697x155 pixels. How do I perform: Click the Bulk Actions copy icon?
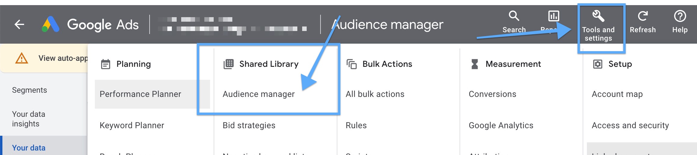pos(352,64)
